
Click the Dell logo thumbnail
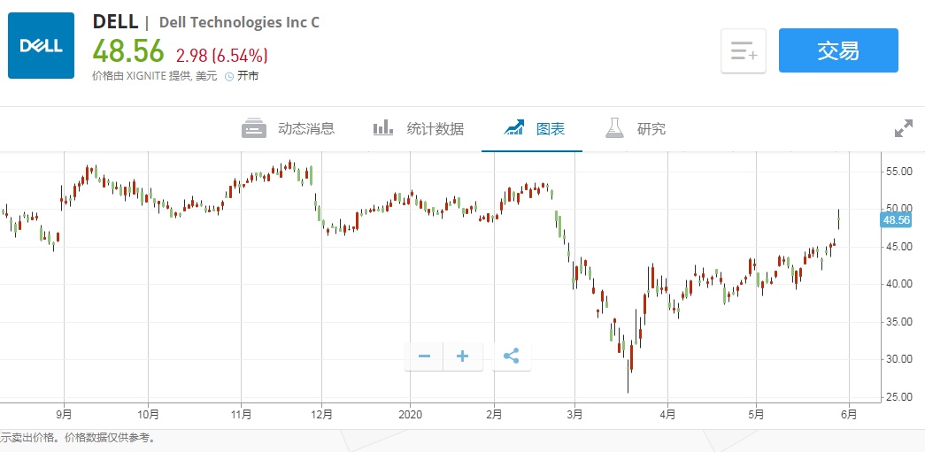click(x=41, y=45)
